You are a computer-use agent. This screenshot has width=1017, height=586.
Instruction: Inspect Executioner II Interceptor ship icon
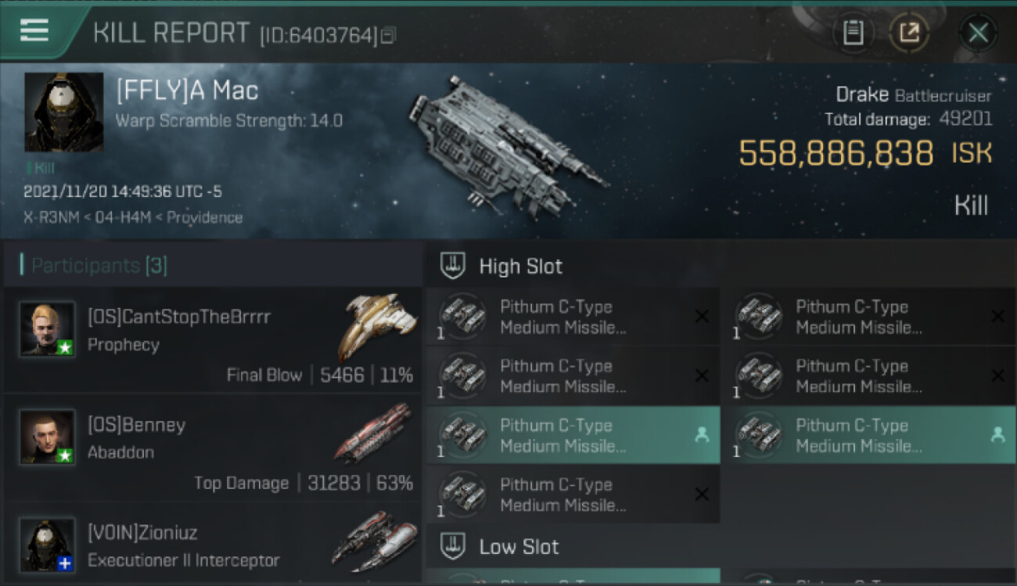pos(373,541)
